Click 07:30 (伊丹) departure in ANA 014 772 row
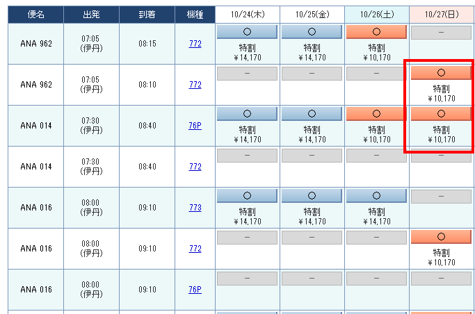The height and width of the screenshot is (314, 475). 91,167
